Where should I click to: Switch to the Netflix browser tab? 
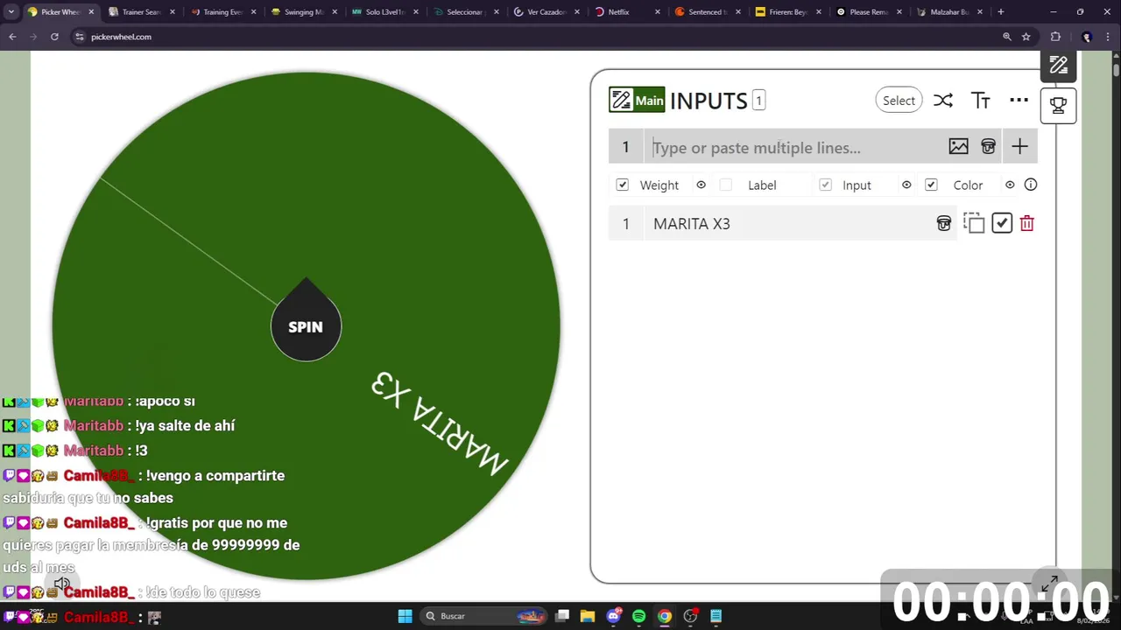click(626, 12)
